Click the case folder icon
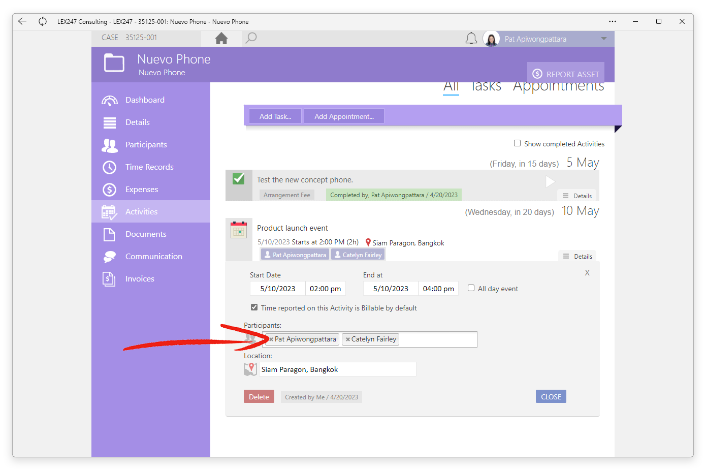 click(x=114, y=63)
